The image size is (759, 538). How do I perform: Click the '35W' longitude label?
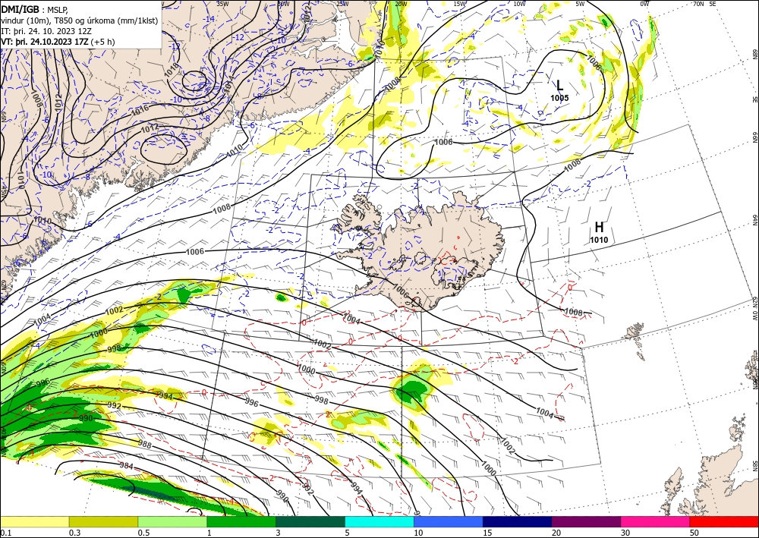pos(222,4)
